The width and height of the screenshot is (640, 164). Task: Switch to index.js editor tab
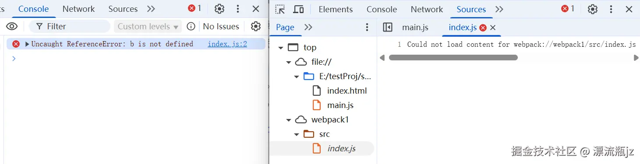click(463, 27)
